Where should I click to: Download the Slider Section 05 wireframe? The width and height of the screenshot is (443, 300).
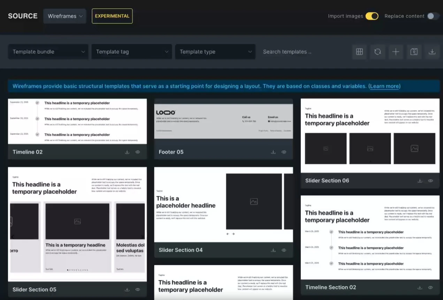pos(127,289)
